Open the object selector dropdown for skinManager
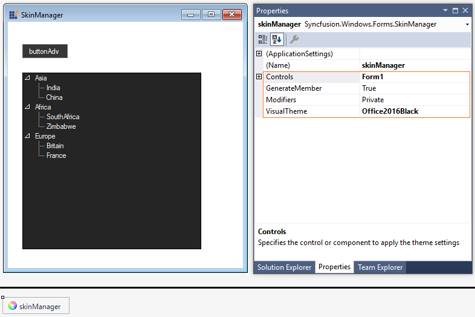This screenshot has height=317, width=475. pos(467,25)
